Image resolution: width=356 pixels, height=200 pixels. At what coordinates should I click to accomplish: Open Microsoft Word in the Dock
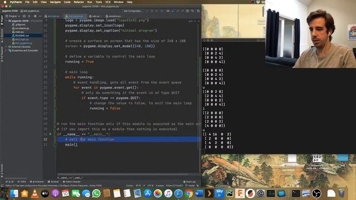(199, 193)
